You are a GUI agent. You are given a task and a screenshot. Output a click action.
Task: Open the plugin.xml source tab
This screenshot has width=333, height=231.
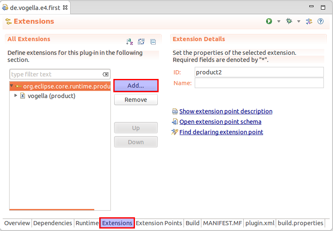pos(260,223)
